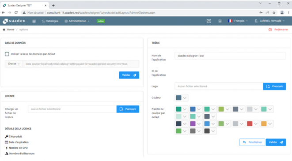Click the browser back arrow
Screen dimensions: 292x161
[x=3, y=13]
